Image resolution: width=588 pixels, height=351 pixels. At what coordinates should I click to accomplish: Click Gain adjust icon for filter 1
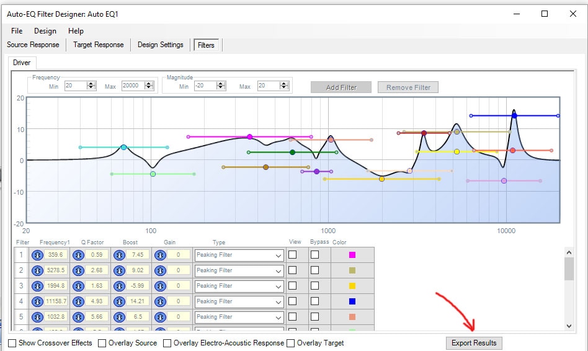pyautogui.click(x=160, y=255)
